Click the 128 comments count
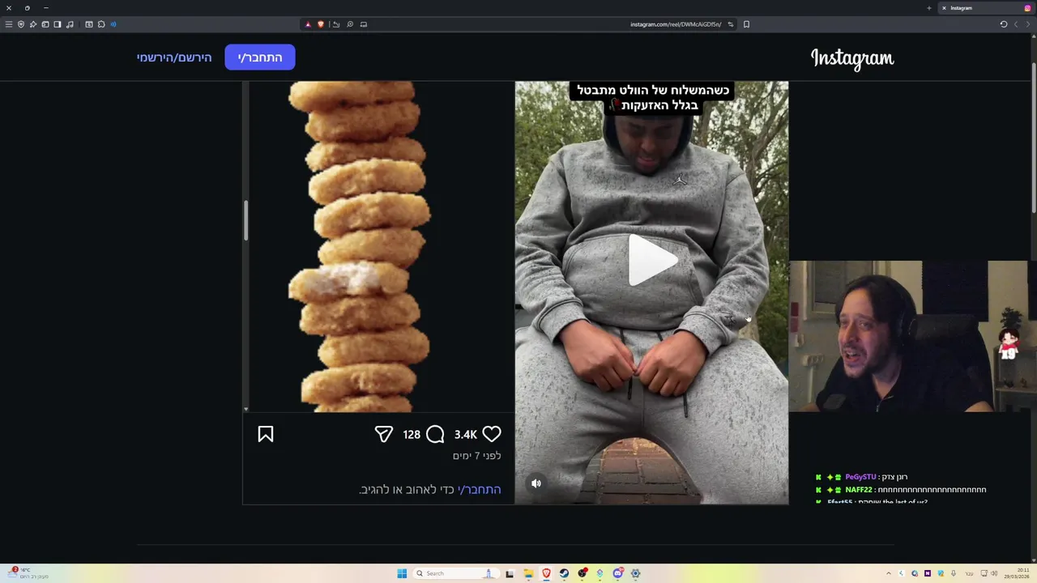Viewport: 1037px width, 583px height. (x=412, y=435)
